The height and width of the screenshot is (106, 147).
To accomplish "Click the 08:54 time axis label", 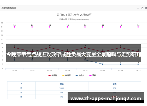I will tap(103, 71).
